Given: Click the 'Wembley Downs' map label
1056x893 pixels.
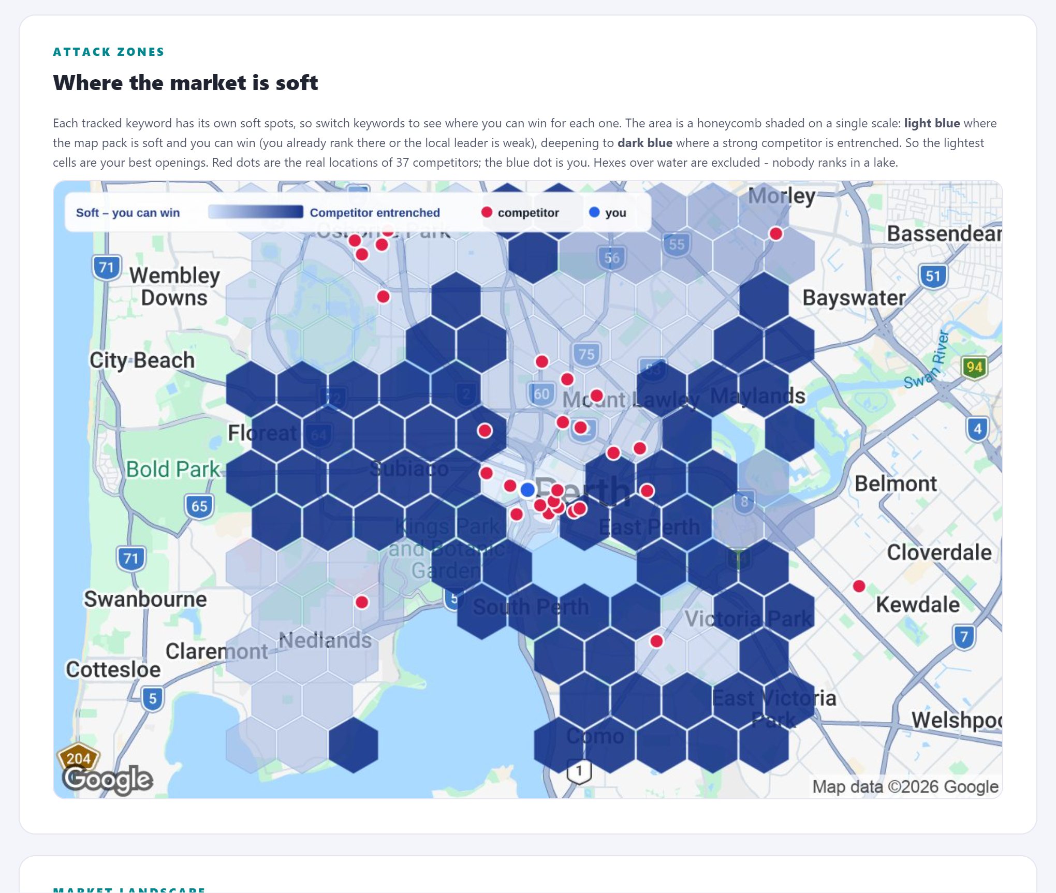Looking at the screenshot, I should 174,286.
